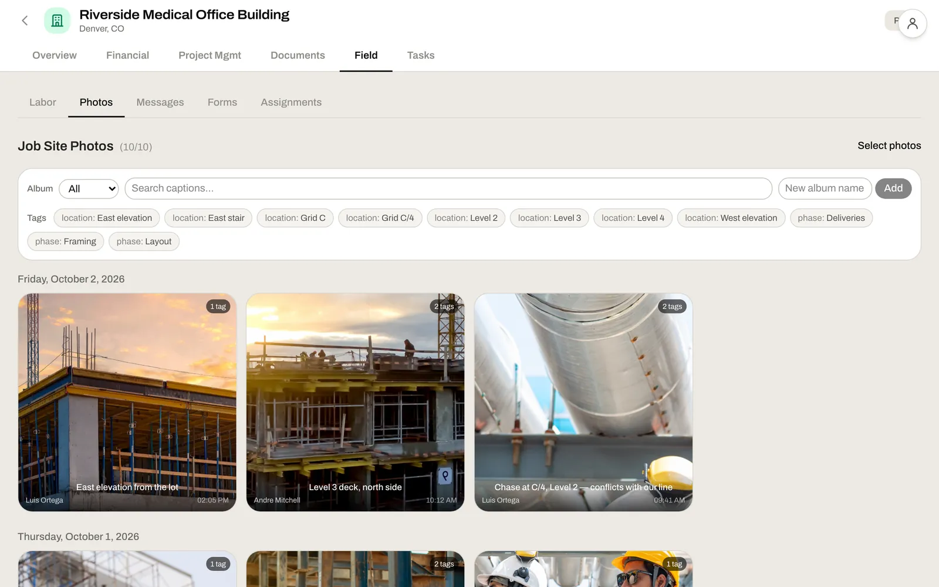The width and height of the screenshot is (939, 587).
Task: Click the green building project icon
Action: click(57, 21)
